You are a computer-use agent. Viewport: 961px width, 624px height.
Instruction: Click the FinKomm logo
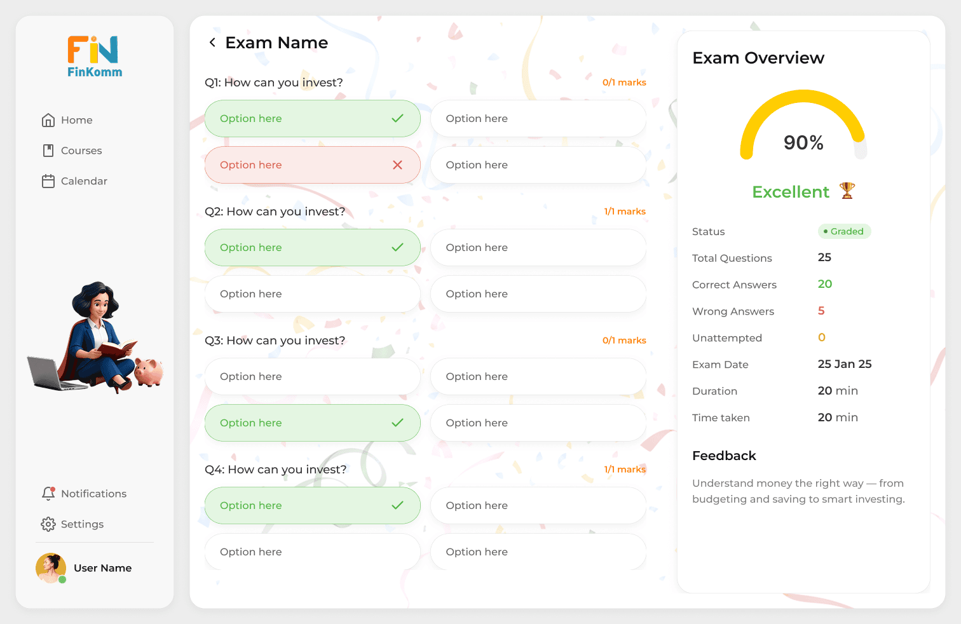click(95, 57)
